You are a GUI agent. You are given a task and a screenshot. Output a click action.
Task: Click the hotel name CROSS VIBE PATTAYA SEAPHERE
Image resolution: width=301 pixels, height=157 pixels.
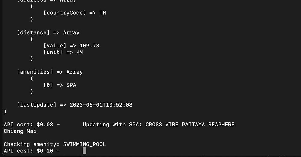tap(190, 125)
